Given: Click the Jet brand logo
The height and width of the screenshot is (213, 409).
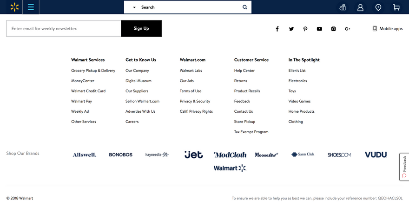Looking at the screenshot, I should [193, 155].
